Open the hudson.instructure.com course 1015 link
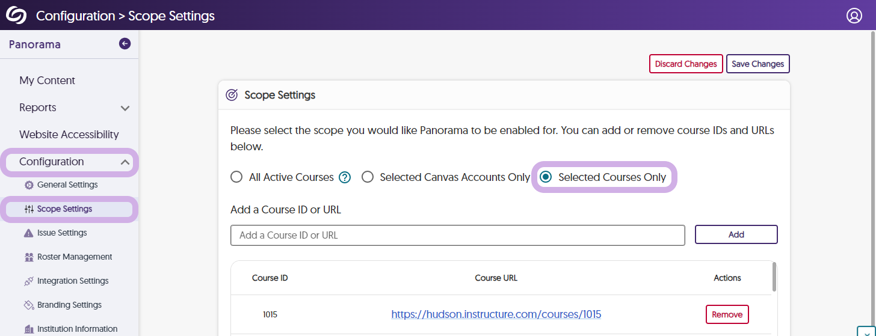The width and height of the screenshot is (876, 336). [496, 314]
